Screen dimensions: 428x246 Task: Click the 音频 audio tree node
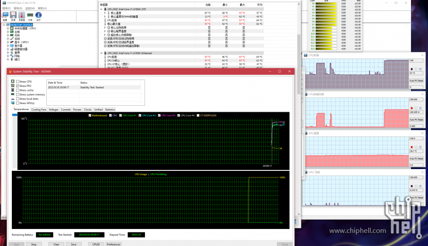tap(17, 53)
